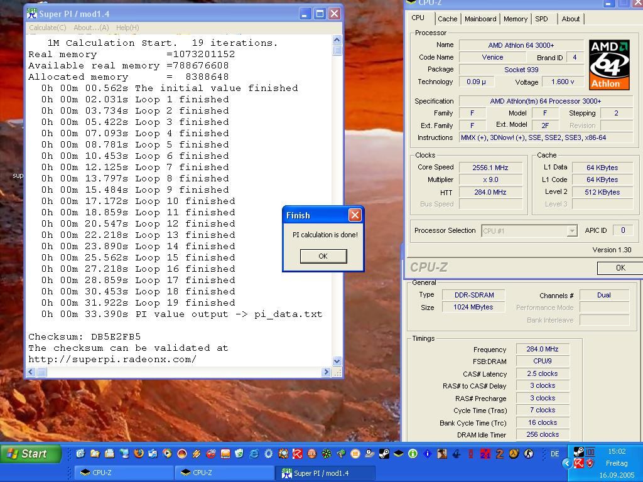Show the show-desktop quick launch icon
This screenshot has height=482, width=643.
[x=80, y=453]
